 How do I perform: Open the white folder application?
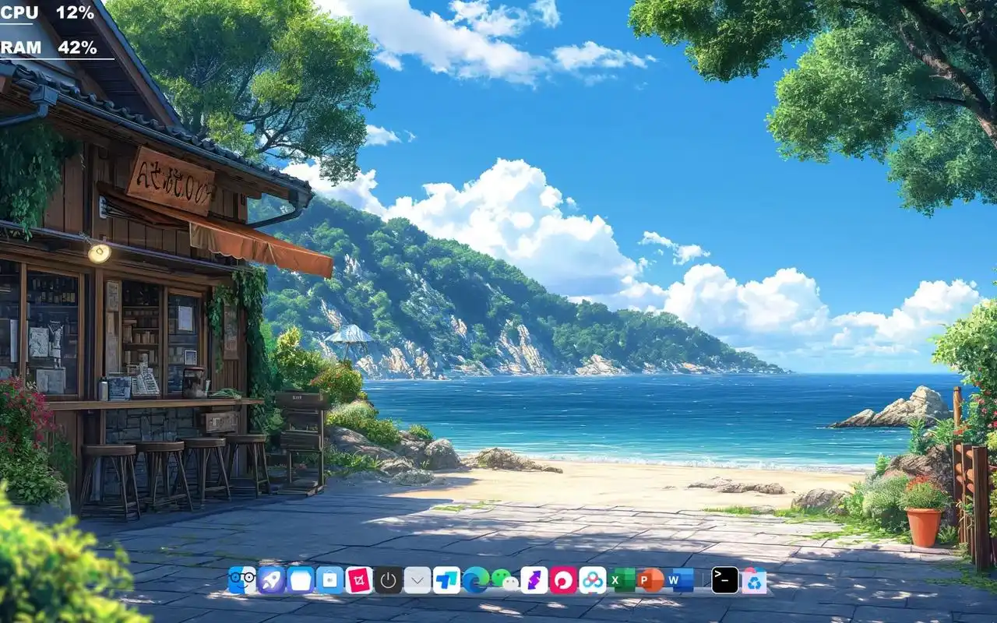pos(300,580)
